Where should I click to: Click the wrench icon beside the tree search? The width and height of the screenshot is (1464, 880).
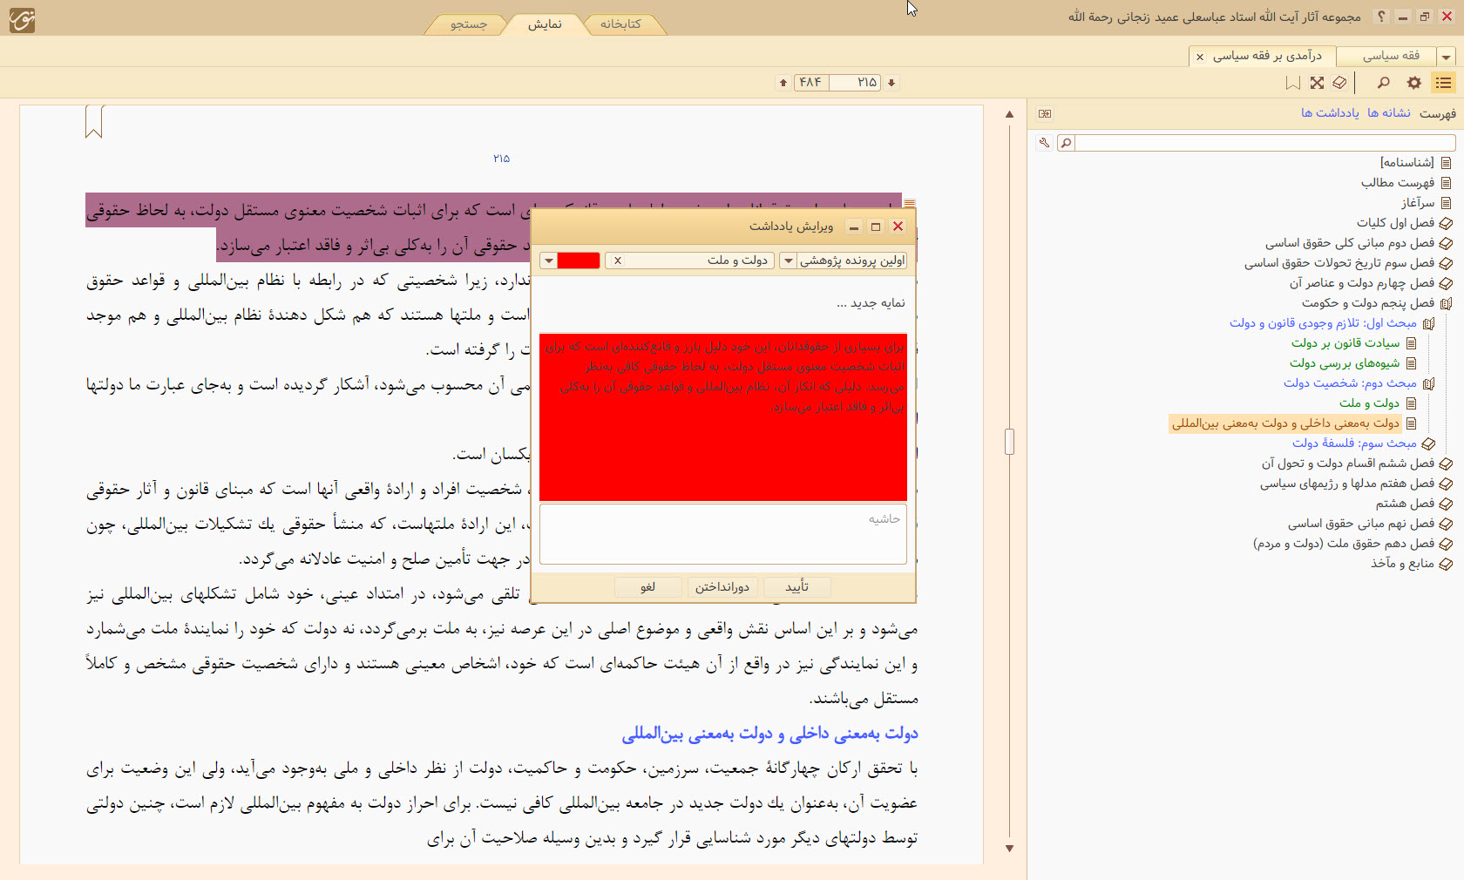tap(1043, 143)
